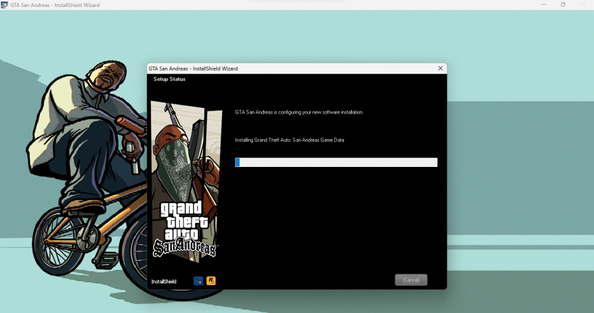Click the Grand Theft Auto San Andreas logo artwork
Viewport: 594px width, 313px height.
[x=184, y=229]
